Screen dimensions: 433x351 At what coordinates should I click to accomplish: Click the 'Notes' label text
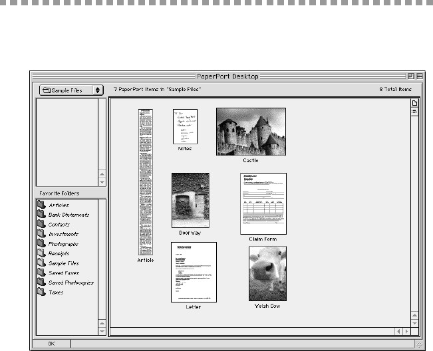[x=185, y=148]
